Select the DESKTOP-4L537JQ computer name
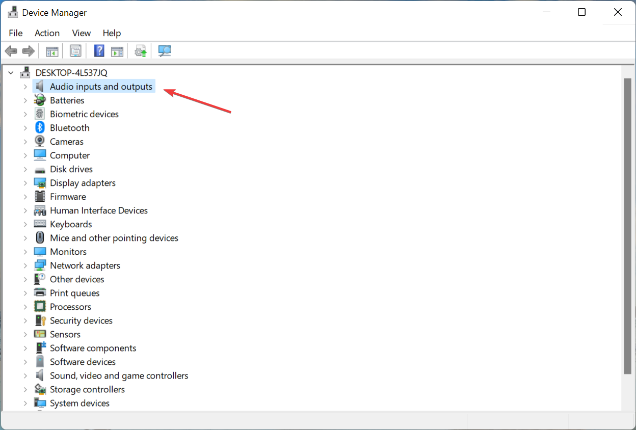 click(71, 73)
